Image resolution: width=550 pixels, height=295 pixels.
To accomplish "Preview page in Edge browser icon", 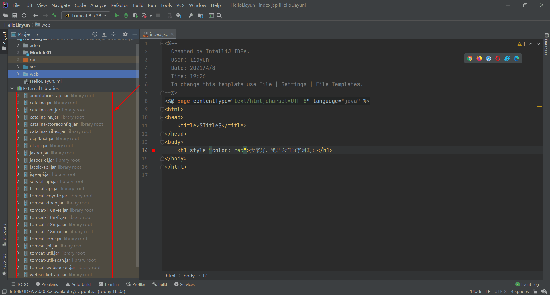I will point(516,58).
